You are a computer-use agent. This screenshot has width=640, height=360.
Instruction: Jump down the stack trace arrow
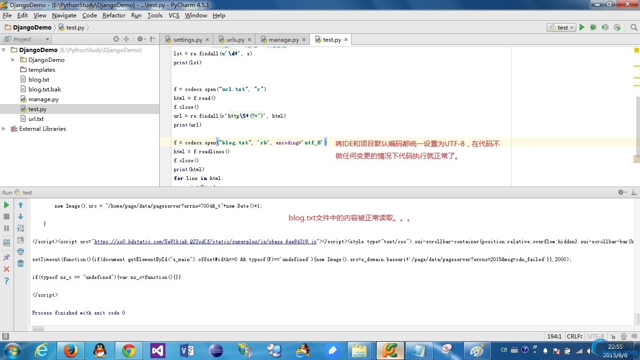(21, 217)
